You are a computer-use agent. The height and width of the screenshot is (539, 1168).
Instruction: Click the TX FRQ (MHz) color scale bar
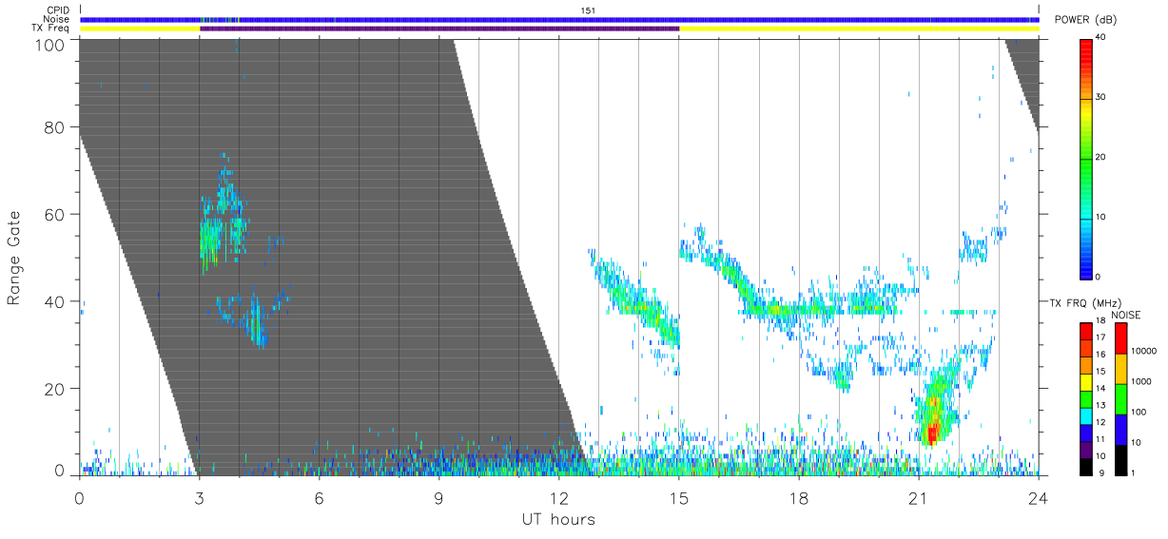[x=1086, y=397]
